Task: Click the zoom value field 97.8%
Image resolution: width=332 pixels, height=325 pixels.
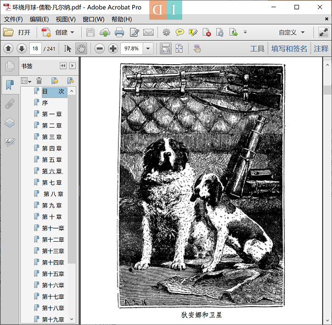Action: tap(132, 49)
